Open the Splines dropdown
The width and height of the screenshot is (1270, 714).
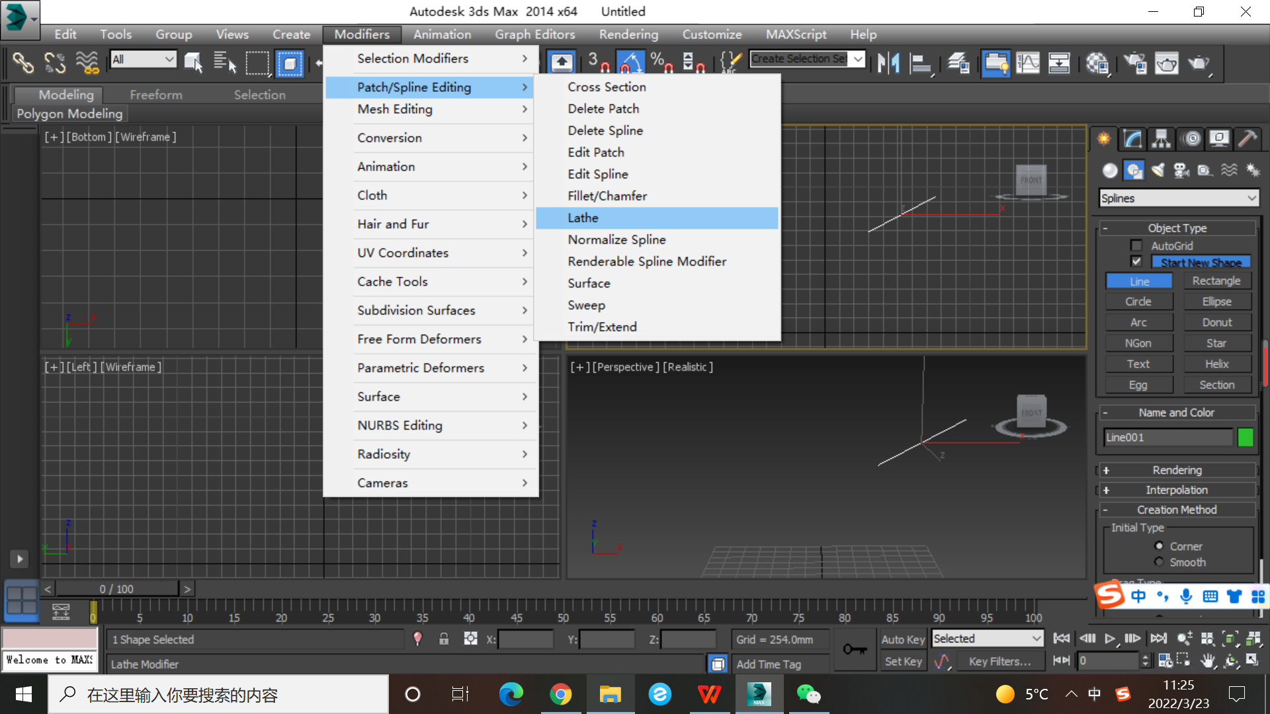coord(1178,198)
